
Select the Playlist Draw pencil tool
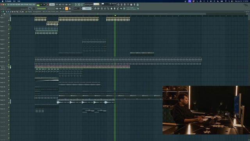pos(7,12)
